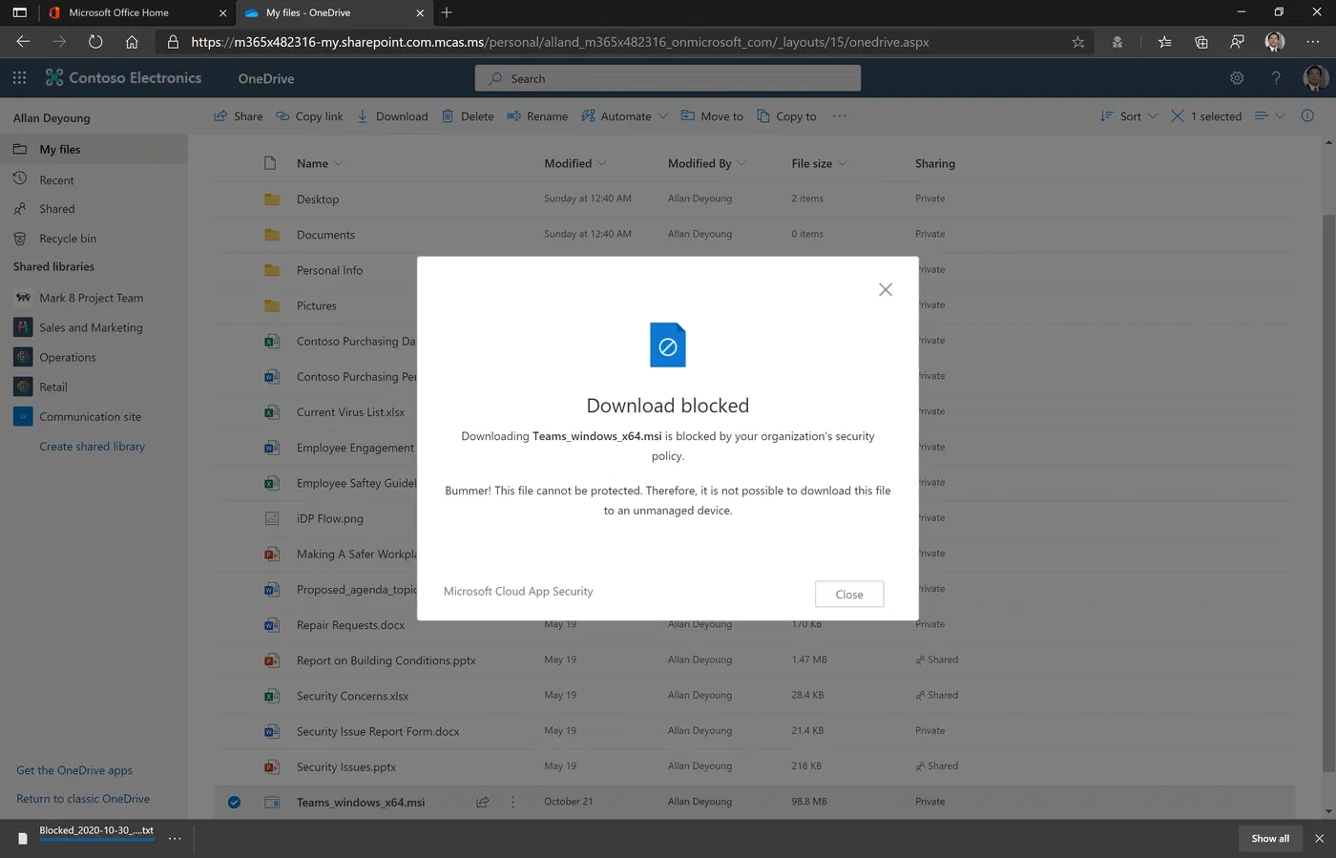
Task: Click Create shared library link
Action: (x=92, y=447)
